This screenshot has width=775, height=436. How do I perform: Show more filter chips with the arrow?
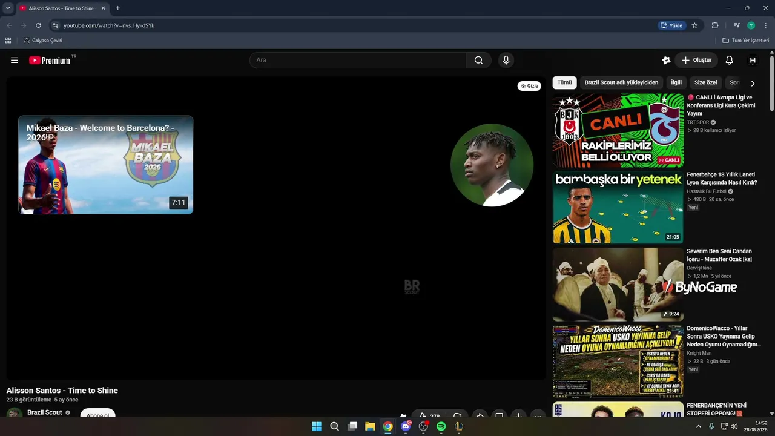(x=753, y=83)
